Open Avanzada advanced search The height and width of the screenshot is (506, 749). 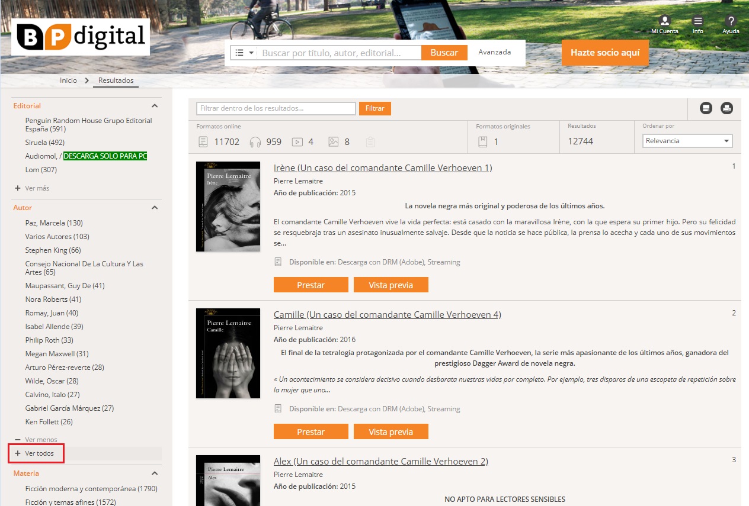pos(495,52)
